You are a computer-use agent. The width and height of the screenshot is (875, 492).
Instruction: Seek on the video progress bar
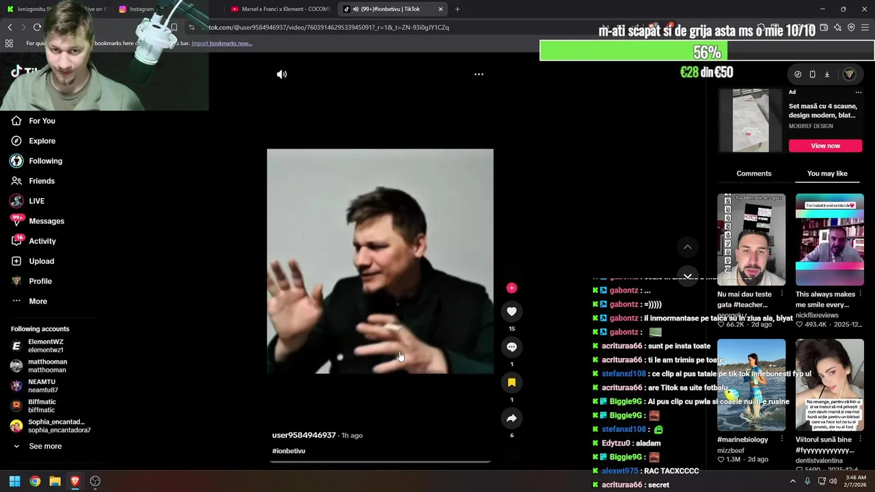tap(380, 462)
